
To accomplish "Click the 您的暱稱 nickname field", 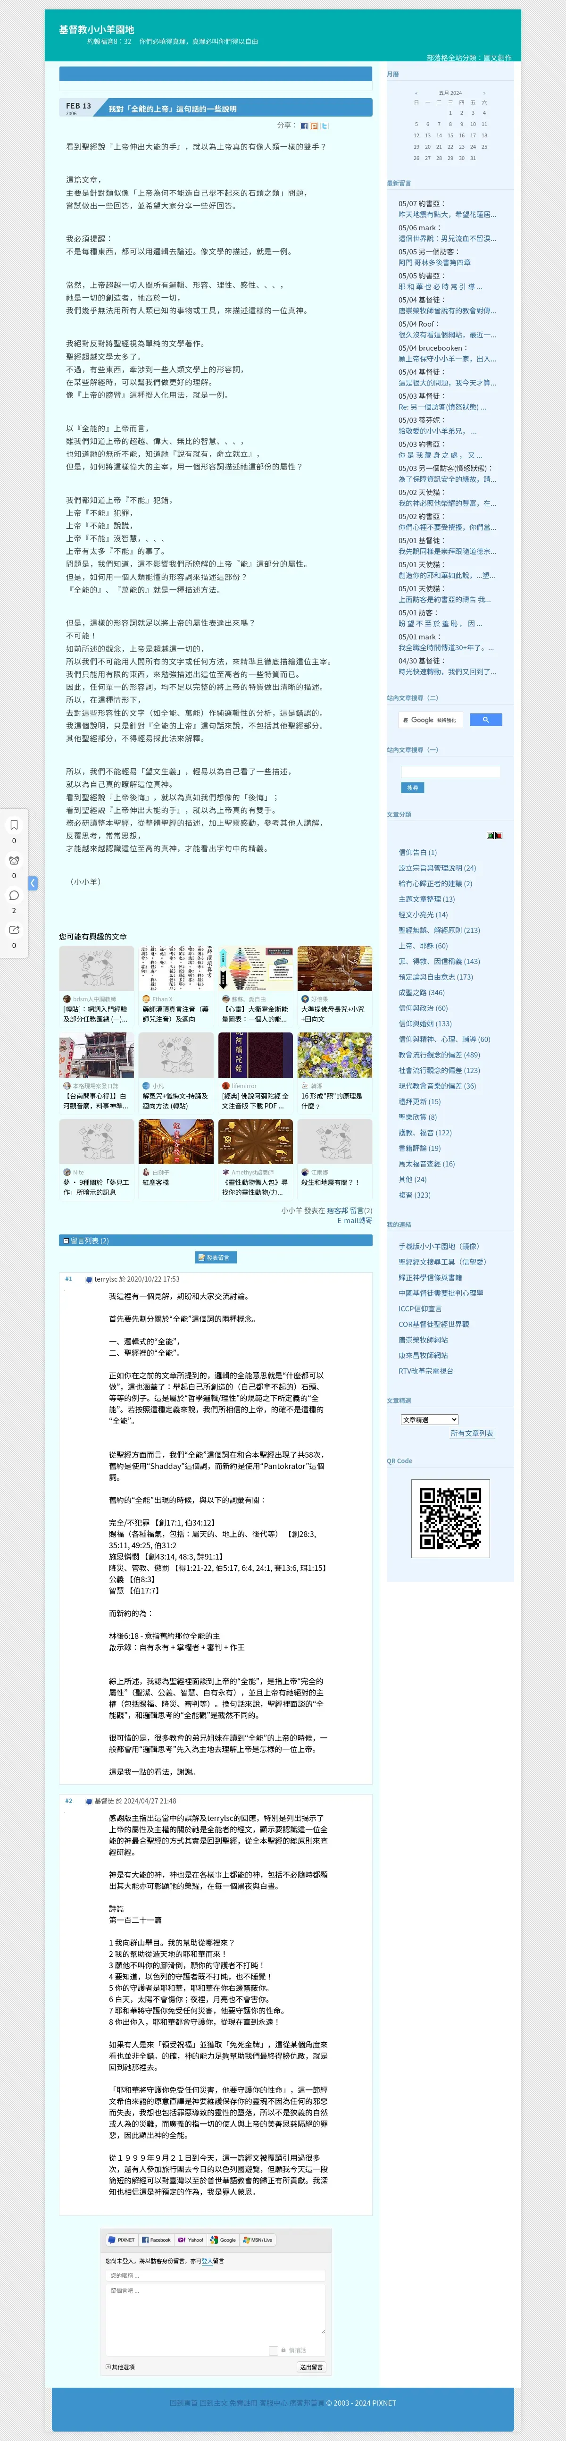I will [x=216, y=2276].
